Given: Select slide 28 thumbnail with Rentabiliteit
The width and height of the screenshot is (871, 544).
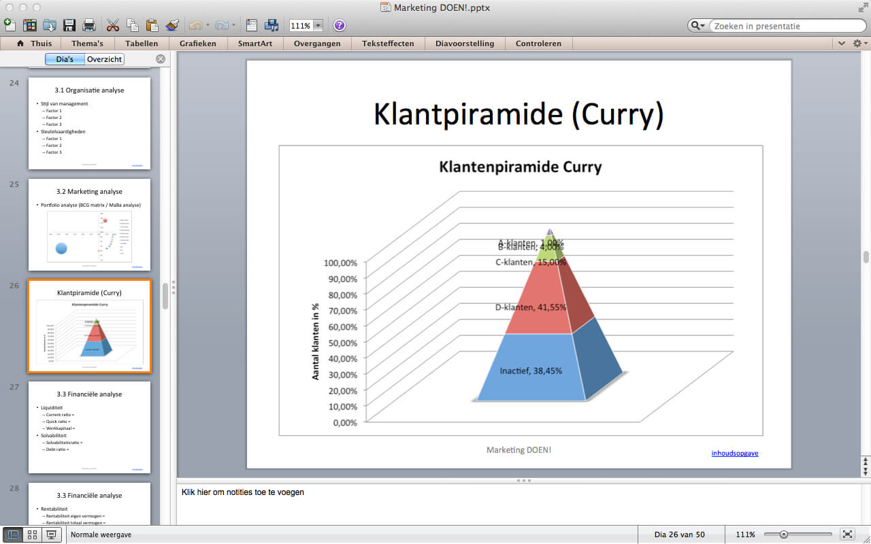Looking at the screenshot, I should point(89,504).
